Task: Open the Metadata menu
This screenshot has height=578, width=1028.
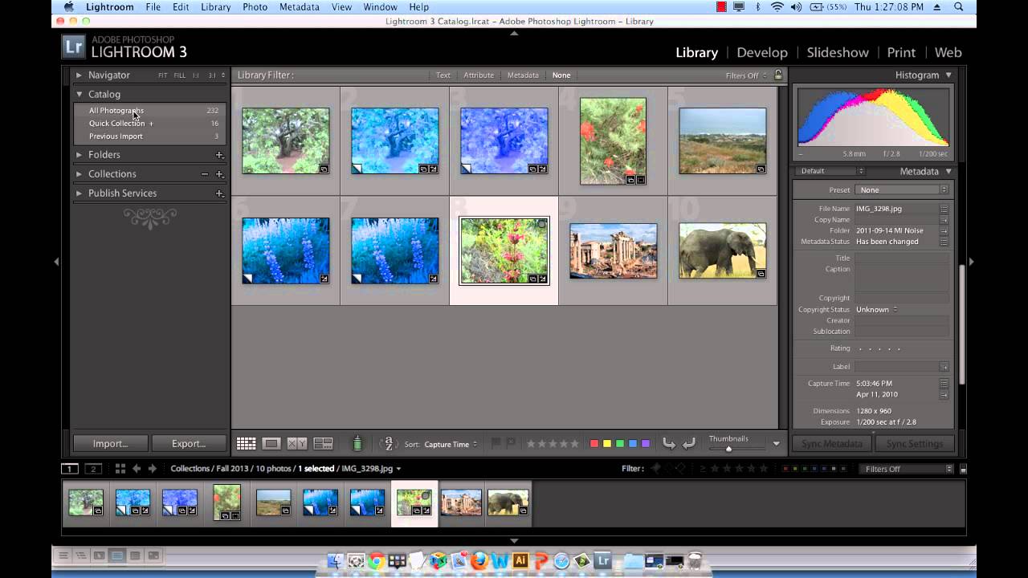Action: (298, 7)
